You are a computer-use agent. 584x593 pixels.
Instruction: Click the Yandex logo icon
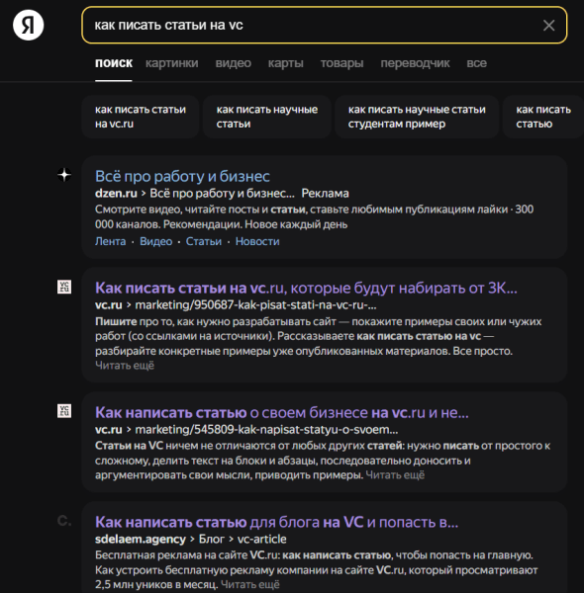click(x=29, y=26)
